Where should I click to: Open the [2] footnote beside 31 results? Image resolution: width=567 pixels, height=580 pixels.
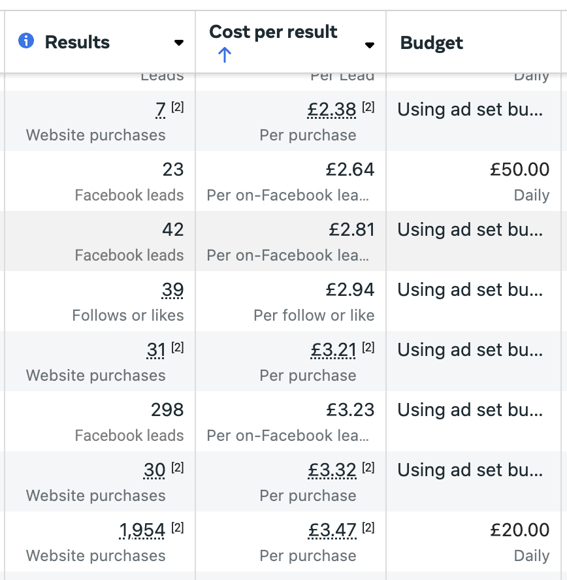coord(178,347)
